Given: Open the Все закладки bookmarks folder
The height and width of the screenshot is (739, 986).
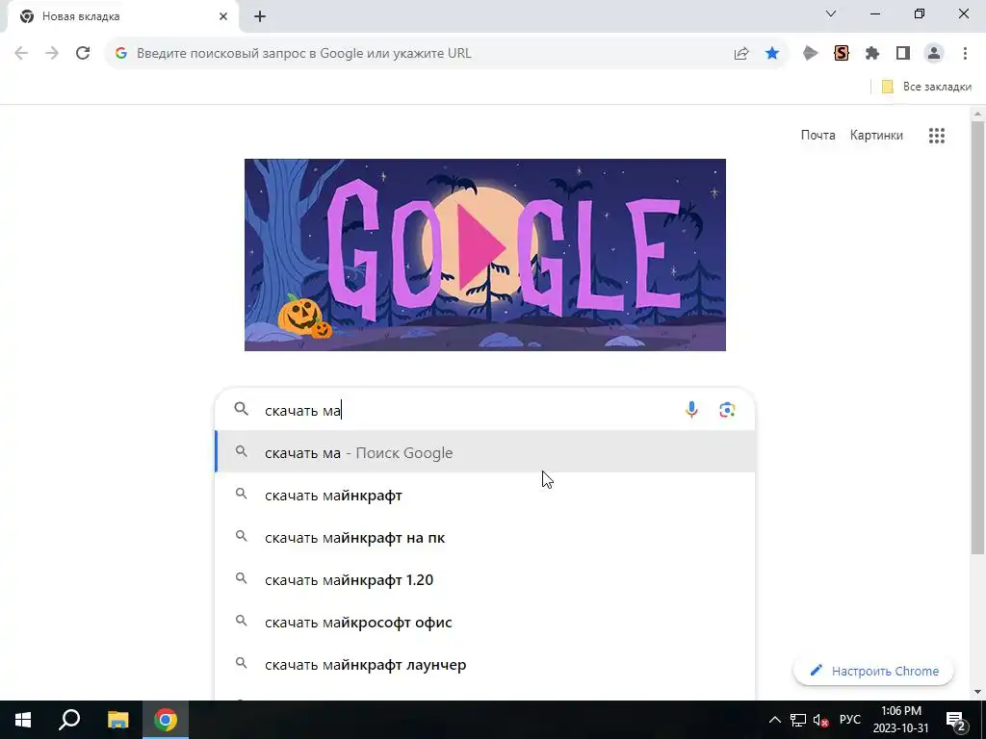Looking at the screenshot, I should point(926,87).
